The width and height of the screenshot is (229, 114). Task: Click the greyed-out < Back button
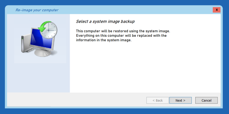tap(158, 100)
